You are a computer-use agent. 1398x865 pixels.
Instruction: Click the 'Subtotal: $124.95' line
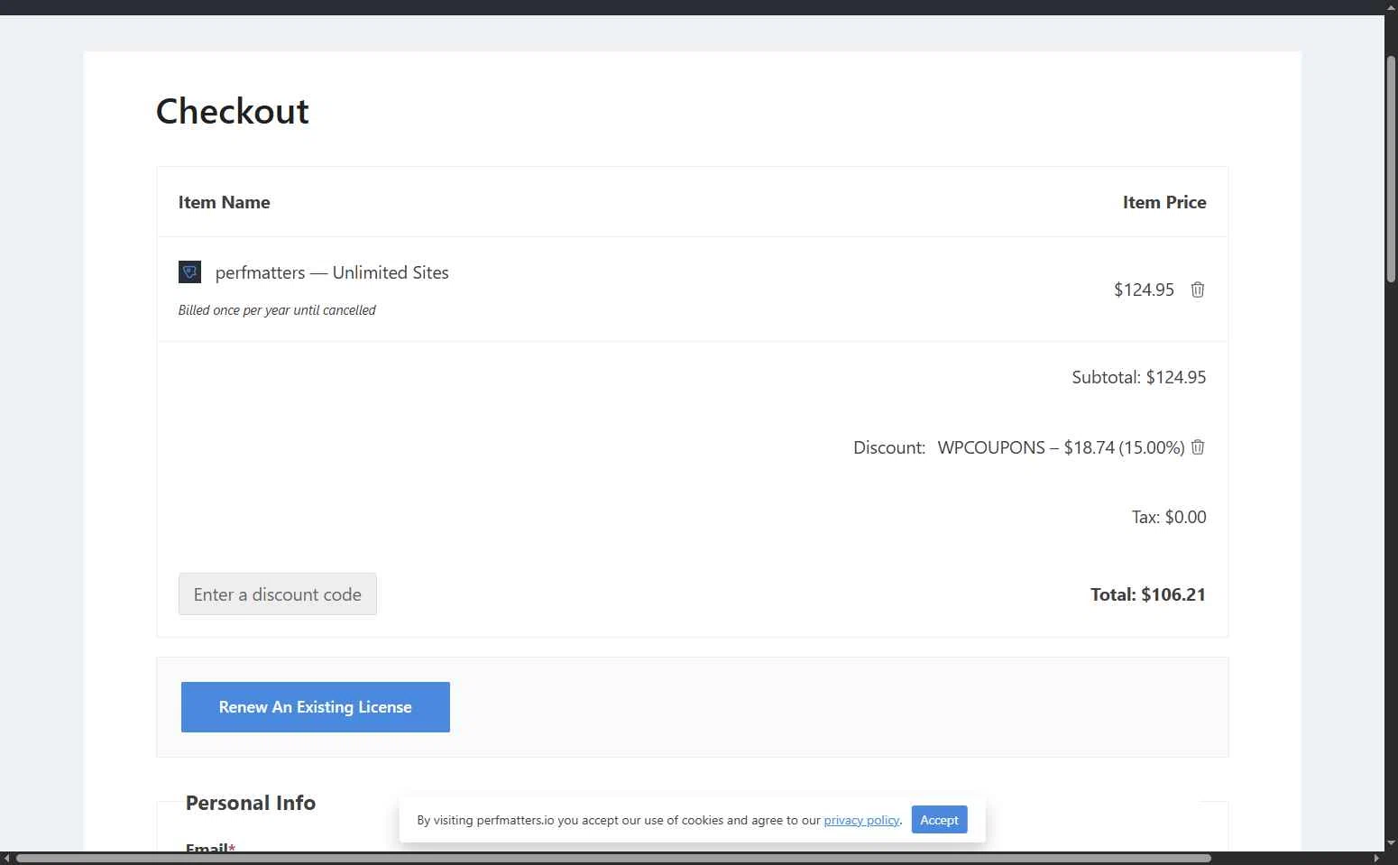click(1138, 377)
